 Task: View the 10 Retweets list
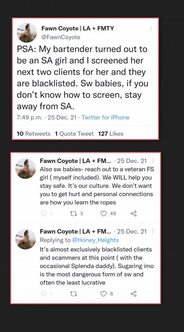[34, 134]
